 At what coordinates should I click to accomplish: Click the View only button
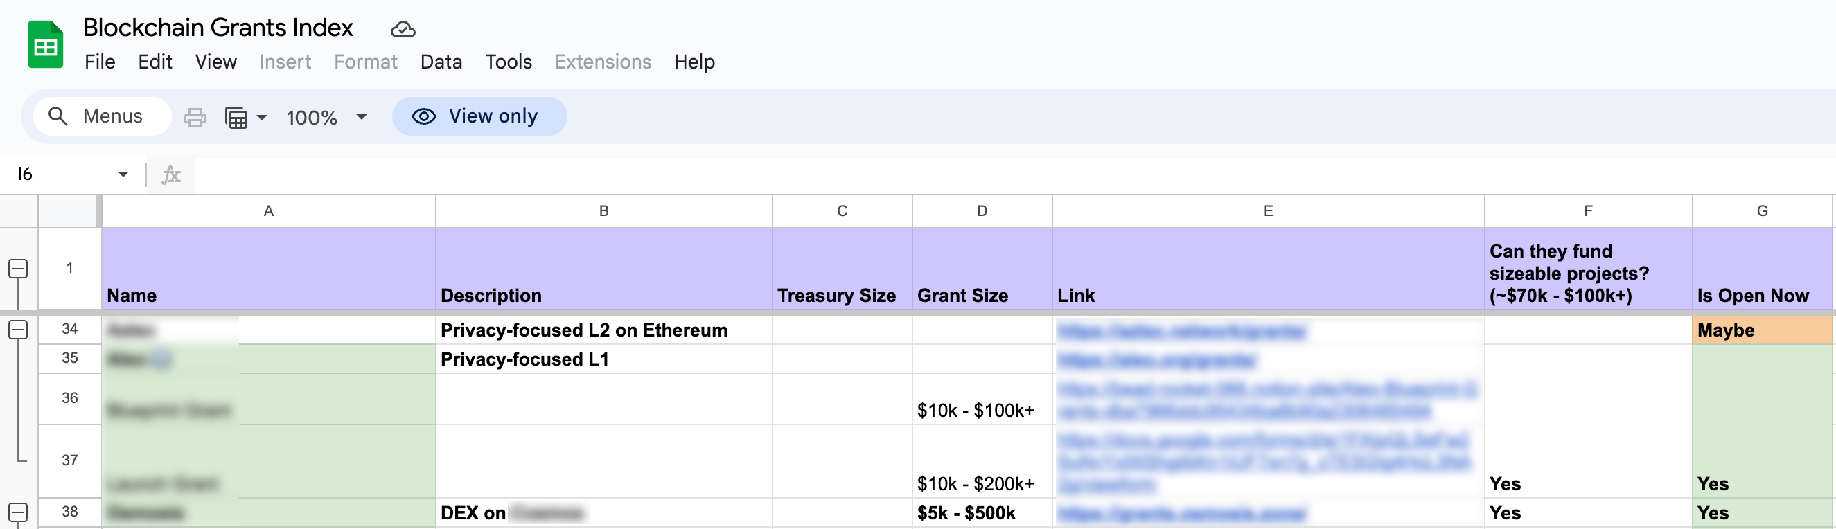coord(479,116)
